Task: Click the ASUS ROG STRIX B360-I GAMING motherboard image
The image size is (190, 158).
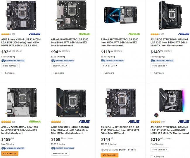Action: pyautogui.click(x=170, y=102)
